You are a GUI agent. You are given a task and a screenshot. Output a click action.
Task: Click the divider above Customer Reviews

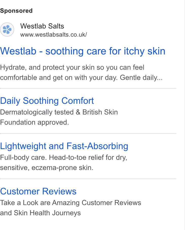[x=88, y=179]
